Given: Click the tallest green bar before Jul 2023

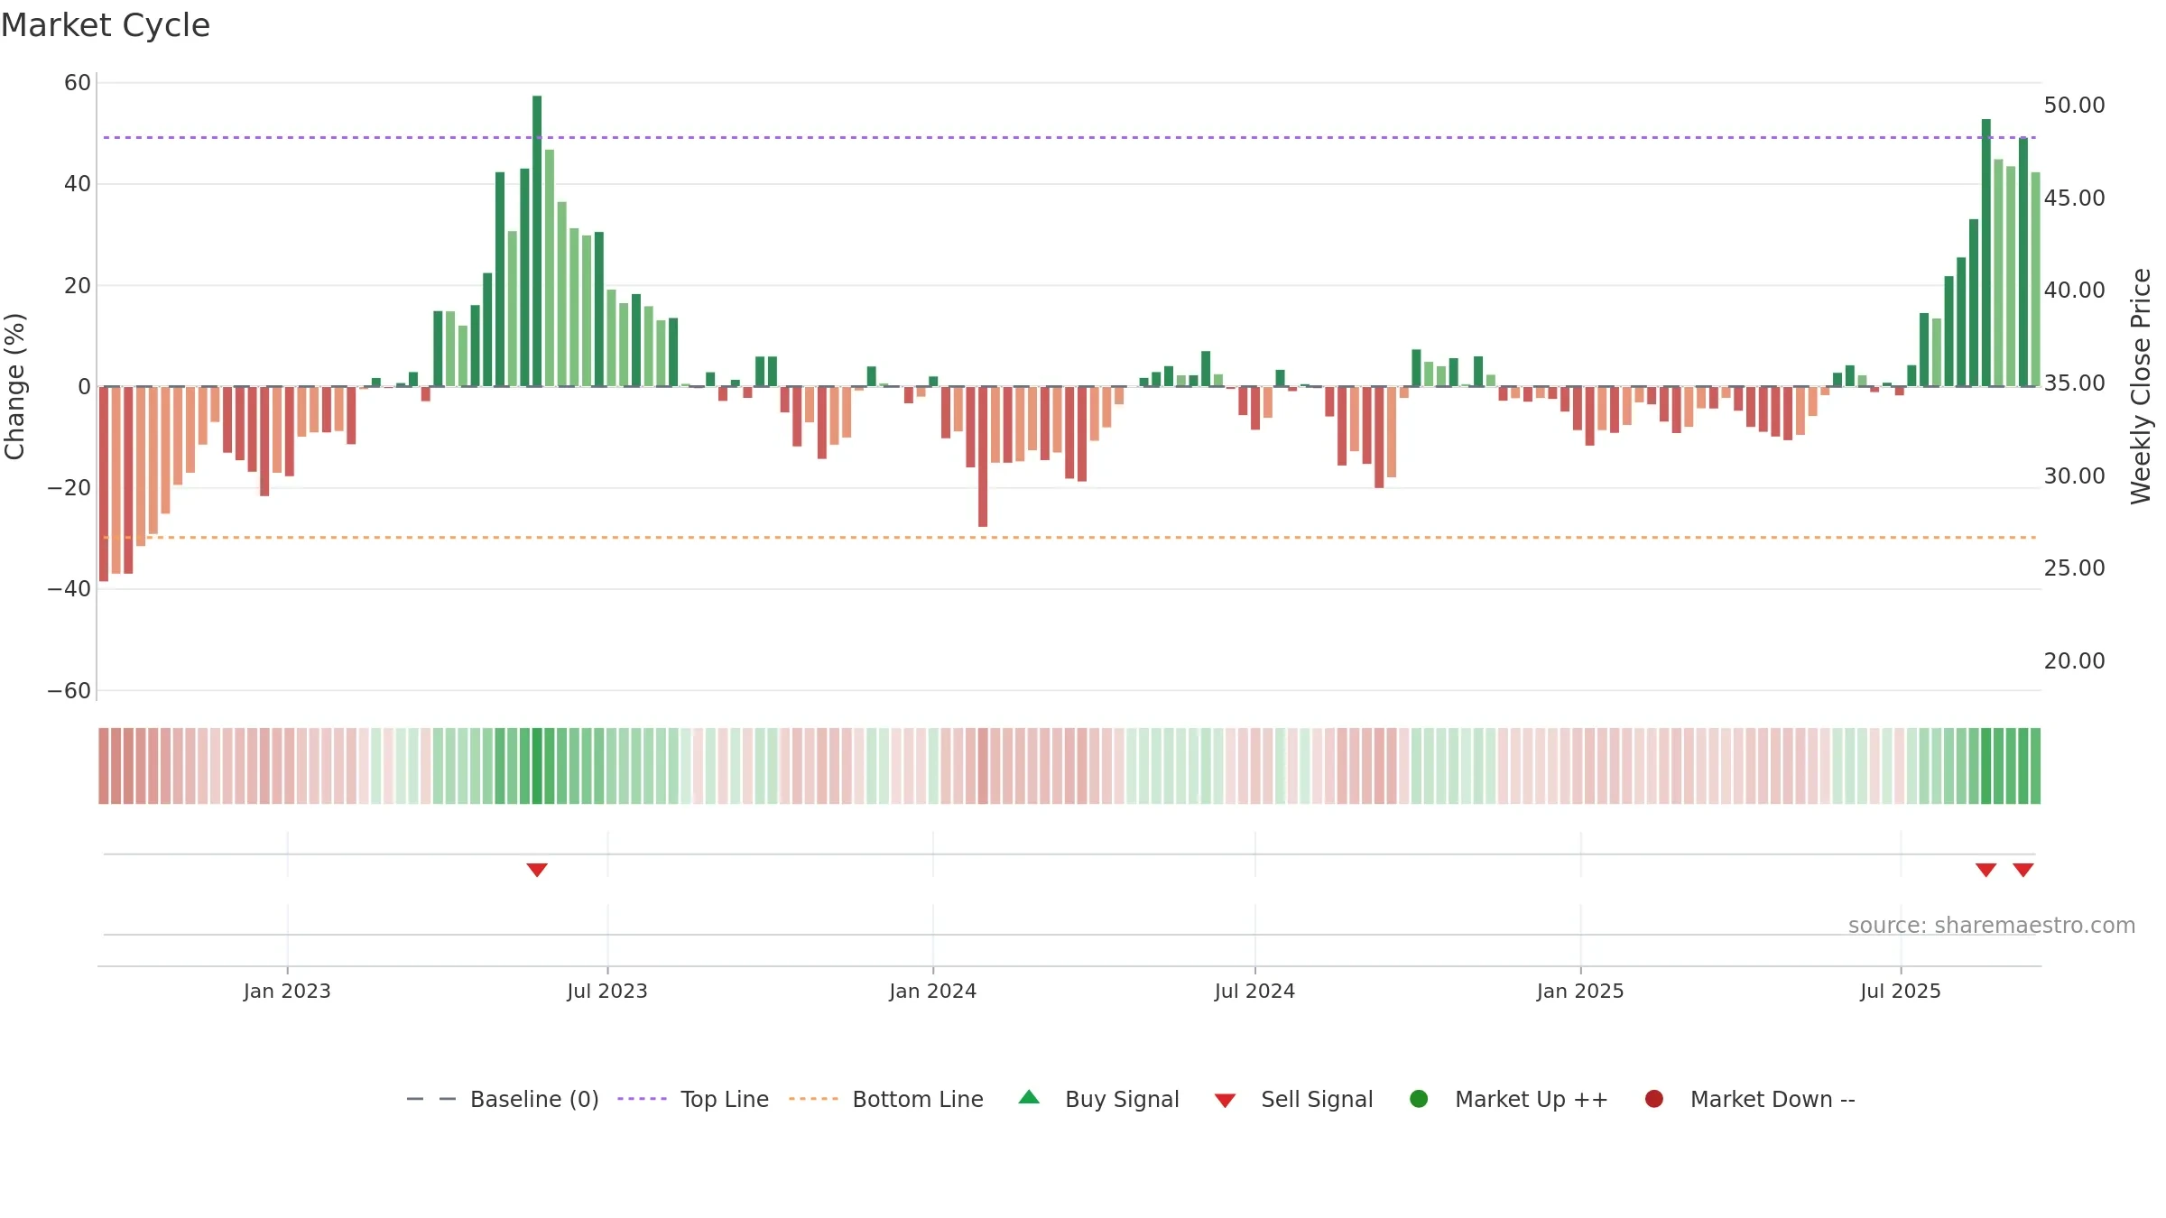Looking at the screenshot, I should (537, 241).
